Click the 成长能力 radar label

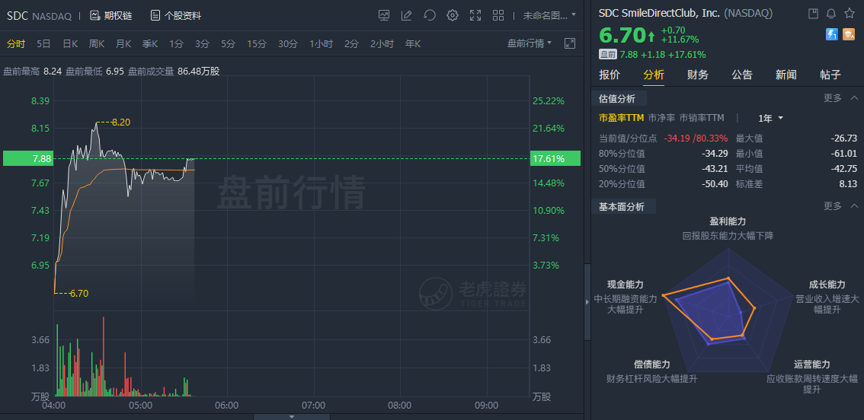pos(827,285)
